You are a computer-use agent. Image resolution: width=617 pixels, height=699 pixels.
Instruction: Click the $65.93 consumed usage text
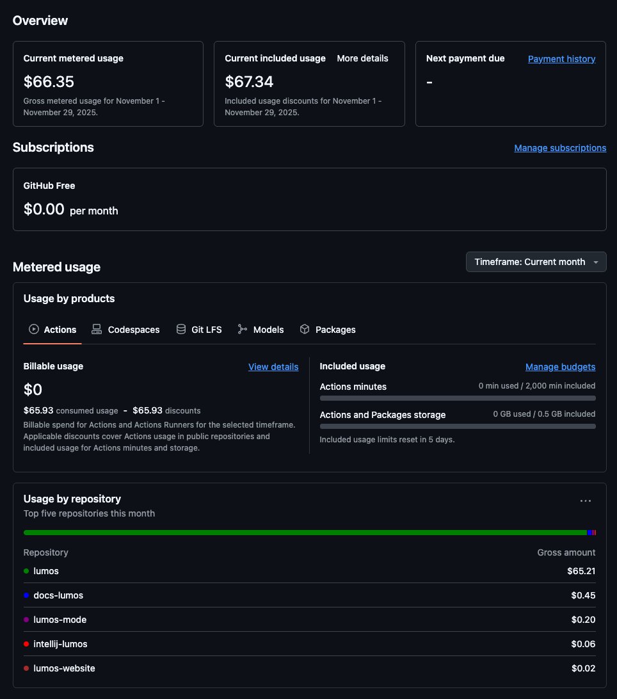point(70,410)
